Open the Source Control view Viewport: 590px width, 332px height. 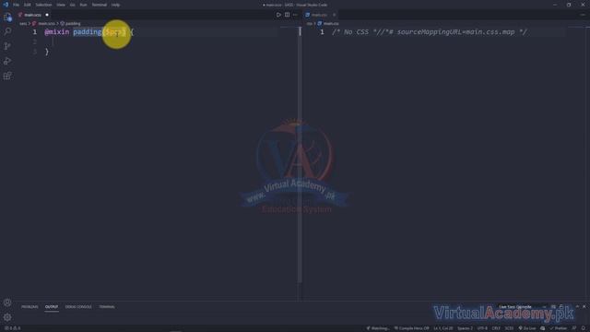pos(7,46)
